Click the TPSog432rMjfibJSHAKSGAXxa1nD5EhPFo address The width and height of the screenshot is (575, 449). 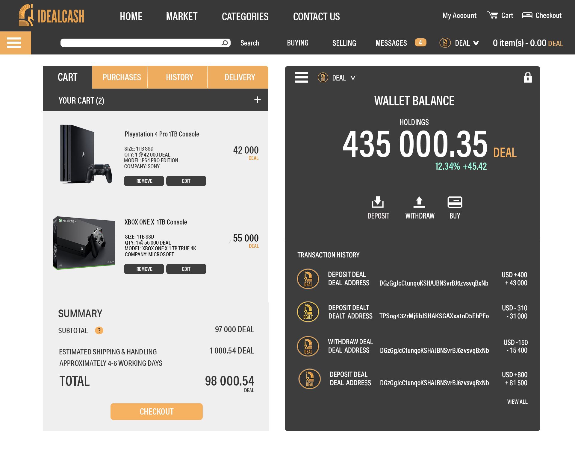tap(434, 316)
